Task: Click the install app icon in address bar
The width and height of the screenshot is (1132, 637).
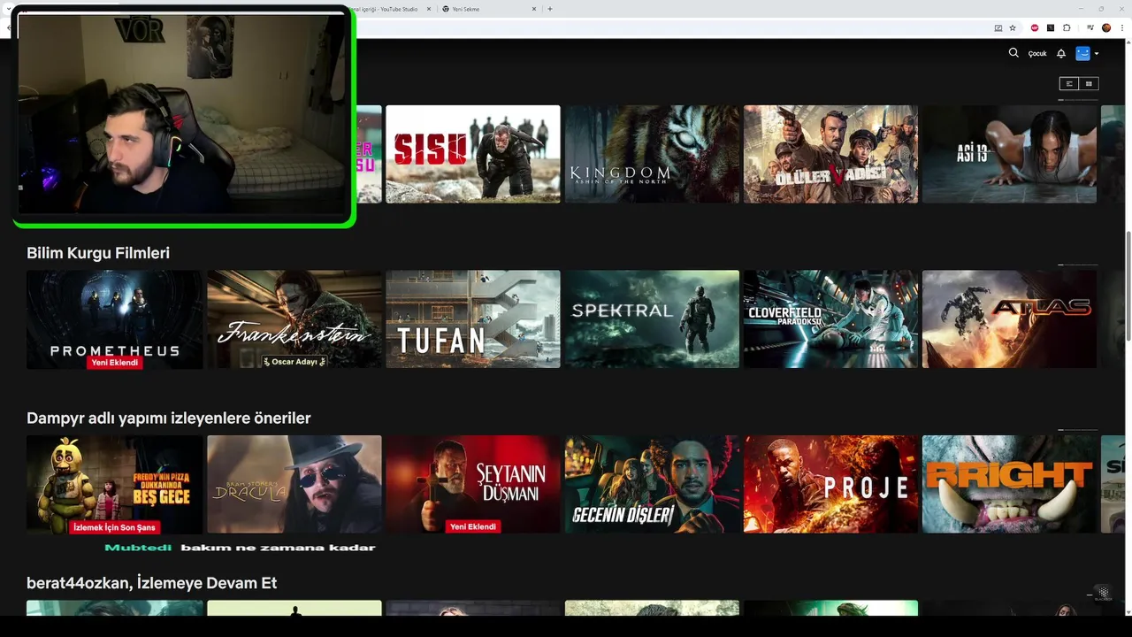Action: point(998,27)
